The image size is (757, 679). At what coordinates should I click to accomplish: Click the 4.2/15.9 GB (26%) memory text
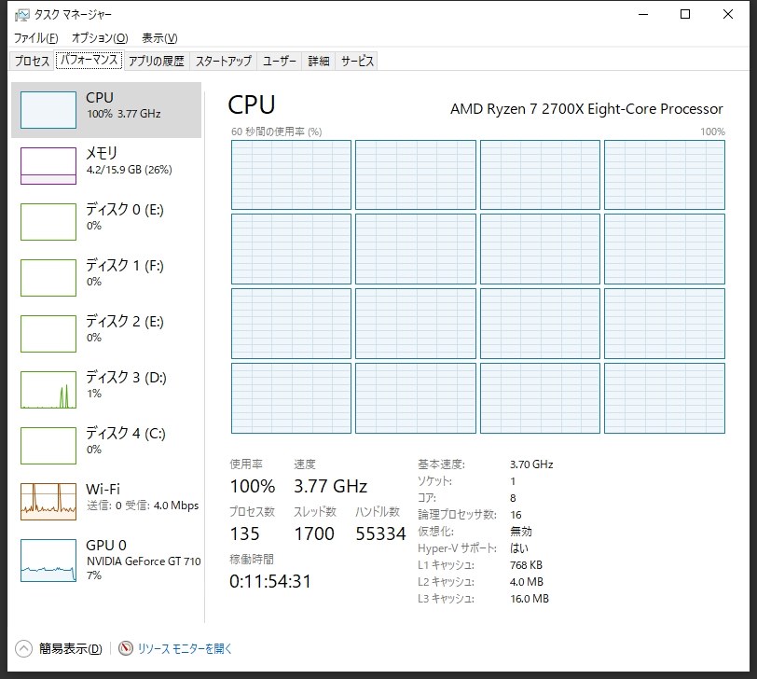[x=130, y=170]
